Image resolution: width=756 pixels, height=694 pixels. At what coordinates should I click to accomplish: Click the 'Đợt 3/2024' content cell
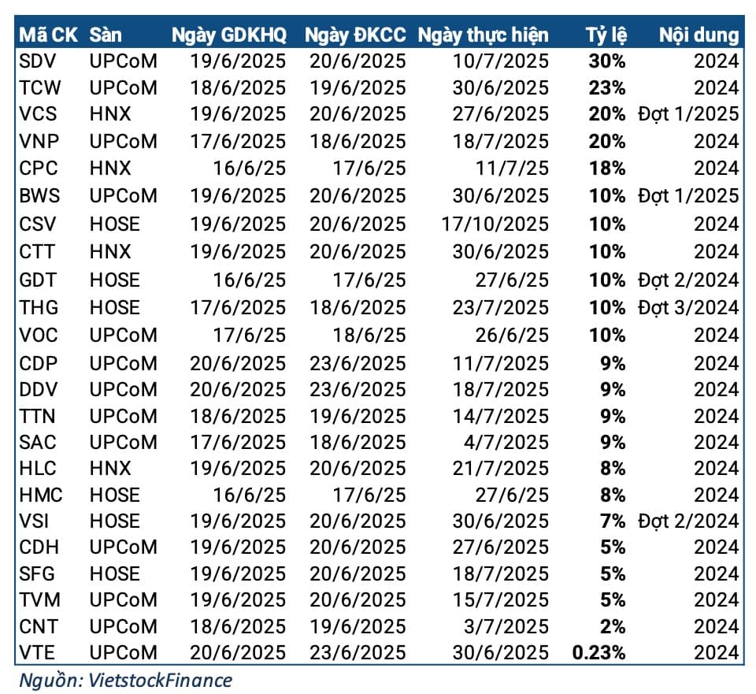point(689,307)
